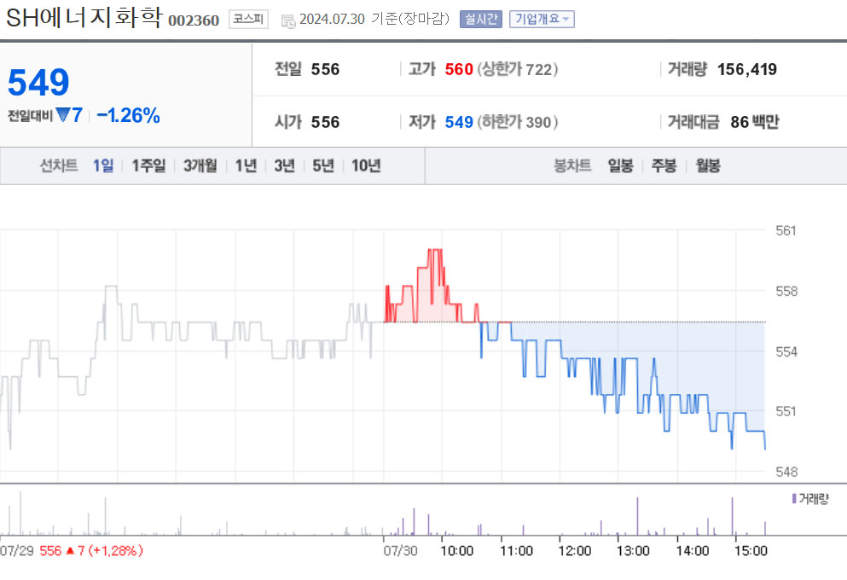Click the 상한가 722 text
847x580 pixels.
pyautogui.click(x=518, y=69)
